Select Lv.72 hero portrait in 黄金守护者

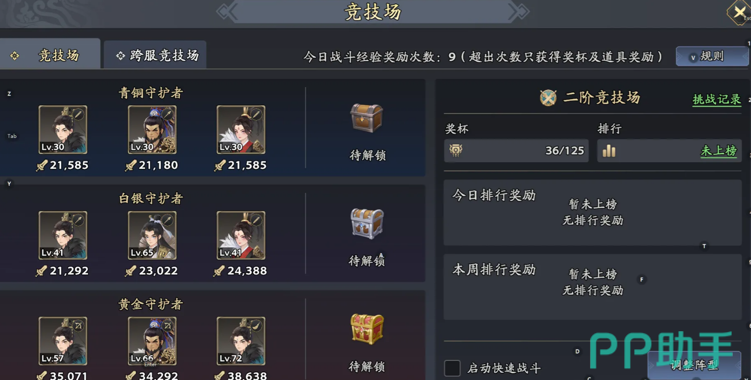coord(241,341)
